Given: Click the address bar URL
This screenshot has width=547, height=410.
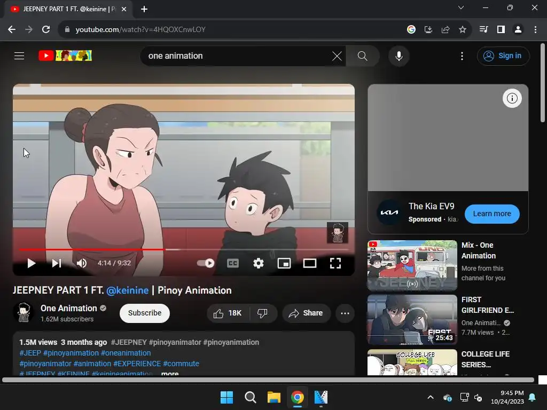Looking at the screenshot, I should pyautogui.click(x=140, y=30).
